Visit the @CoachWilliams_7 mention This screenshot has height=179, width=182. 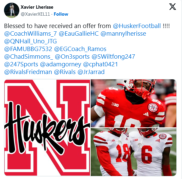point(30,34)
